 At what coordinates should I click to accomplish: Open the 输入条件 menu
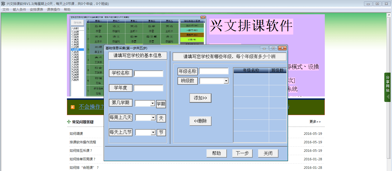click(19, 10)
